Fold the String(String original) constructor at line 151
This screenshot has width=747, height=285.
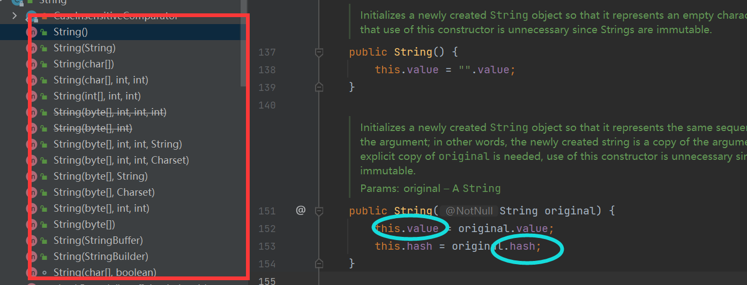[x=319, y=211]
